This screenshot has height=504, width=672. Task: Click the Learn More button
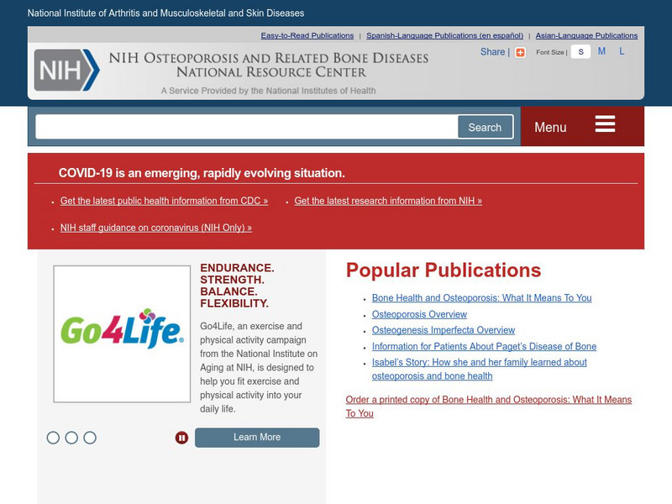(x=257, y=438)
